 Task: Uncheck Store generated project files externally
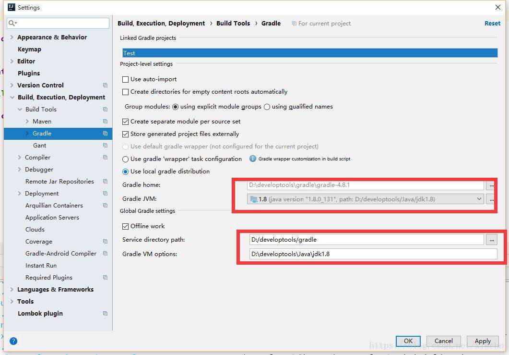(x=125, y=134)
